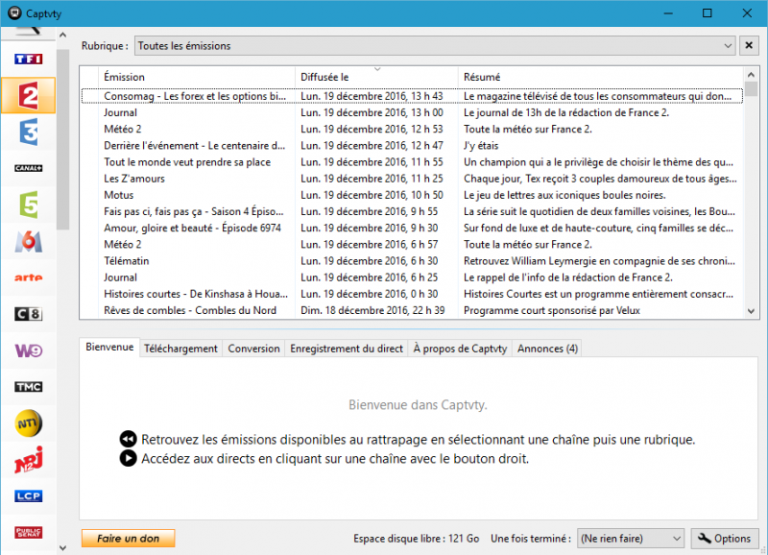Viewport: 768px width, 555px height.
Task: Select the Derrière l'événement row
Action: [412, 146]
